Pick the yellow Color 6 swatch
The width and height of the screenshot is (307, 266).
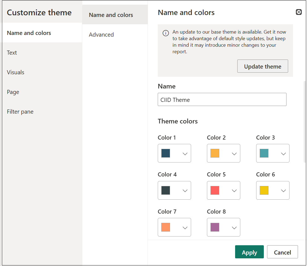pyautogui.click(x=264, y=190)
